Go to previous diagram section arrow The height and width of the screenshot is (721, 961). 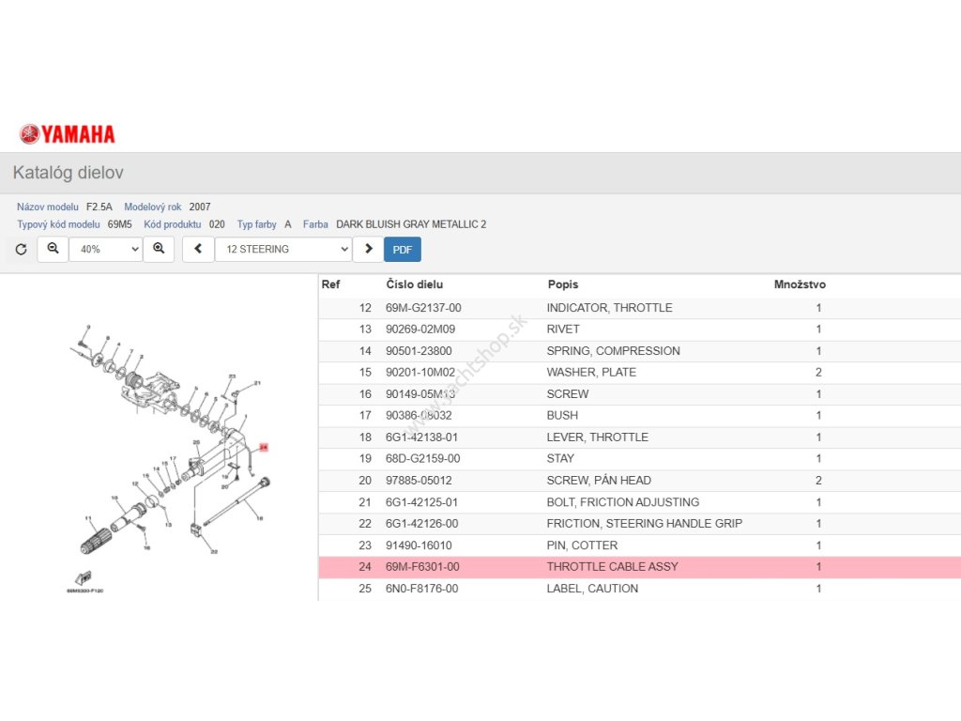[x=197, y=249]
